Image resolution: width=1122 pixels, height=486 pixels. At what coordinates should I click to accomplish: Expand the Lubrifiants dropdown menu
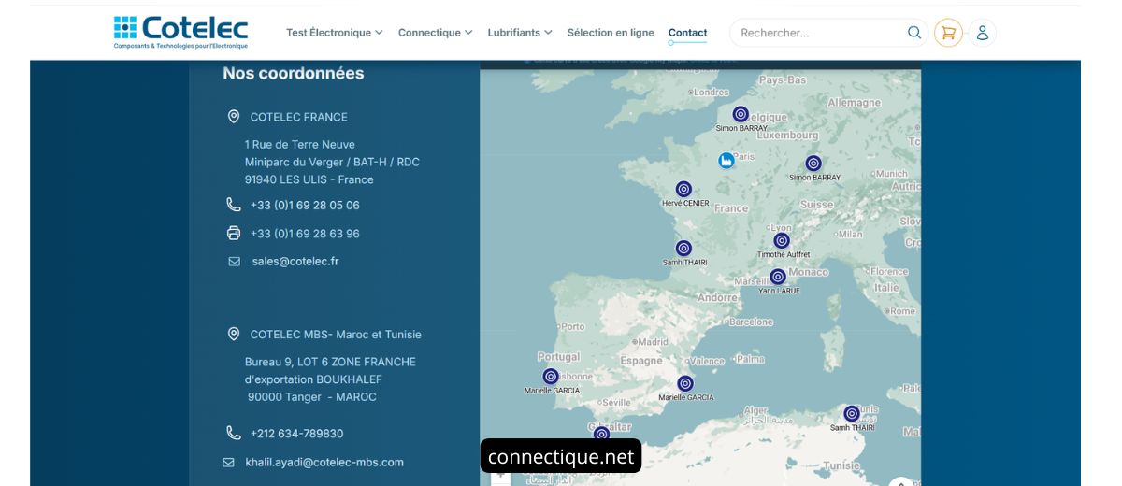519,33
